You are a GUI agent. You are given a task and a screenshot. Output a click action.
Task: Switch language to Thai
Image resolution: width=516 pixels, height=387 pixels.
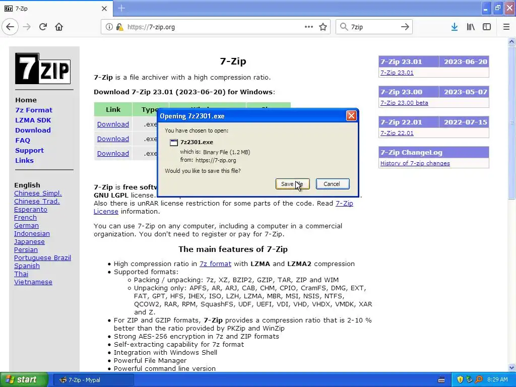(21, 274)
